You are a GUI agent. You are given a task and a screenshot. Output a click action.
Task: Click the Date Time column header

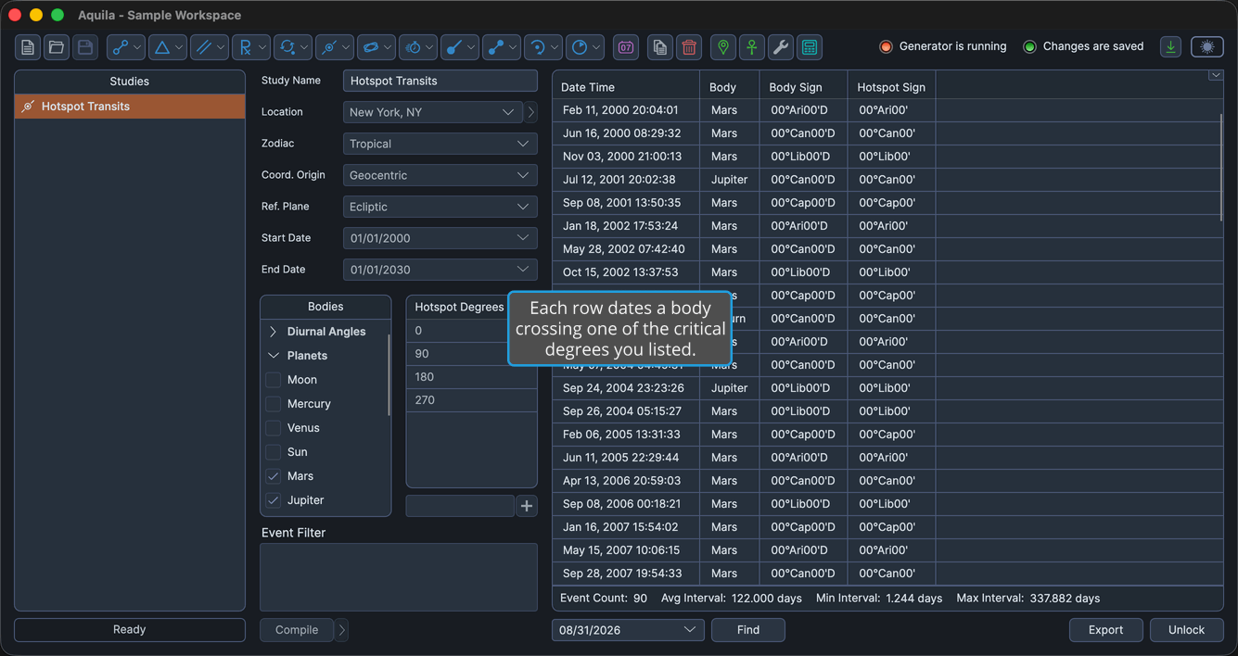(x=626, y=87)
